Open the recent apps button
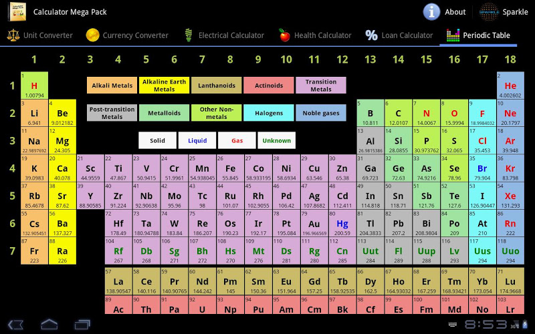 click(82, 324)
